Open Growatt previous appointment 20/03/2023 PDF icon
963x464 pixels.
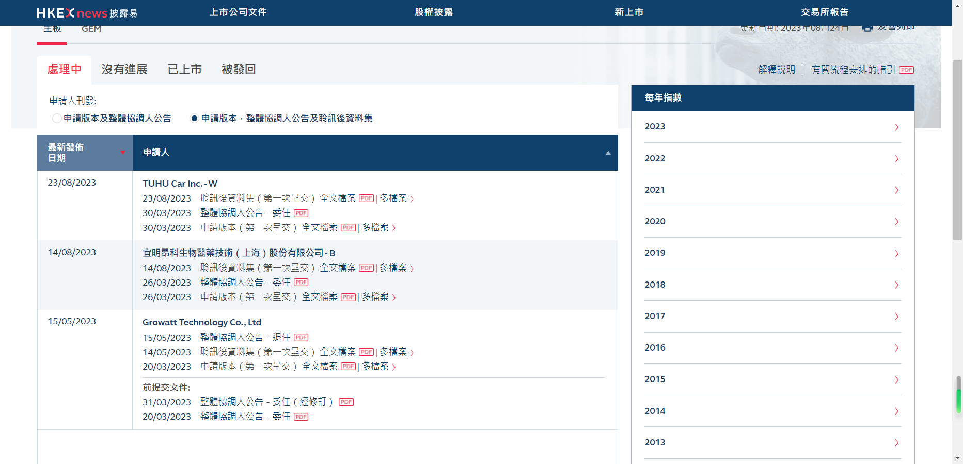(x=301, y=417)
